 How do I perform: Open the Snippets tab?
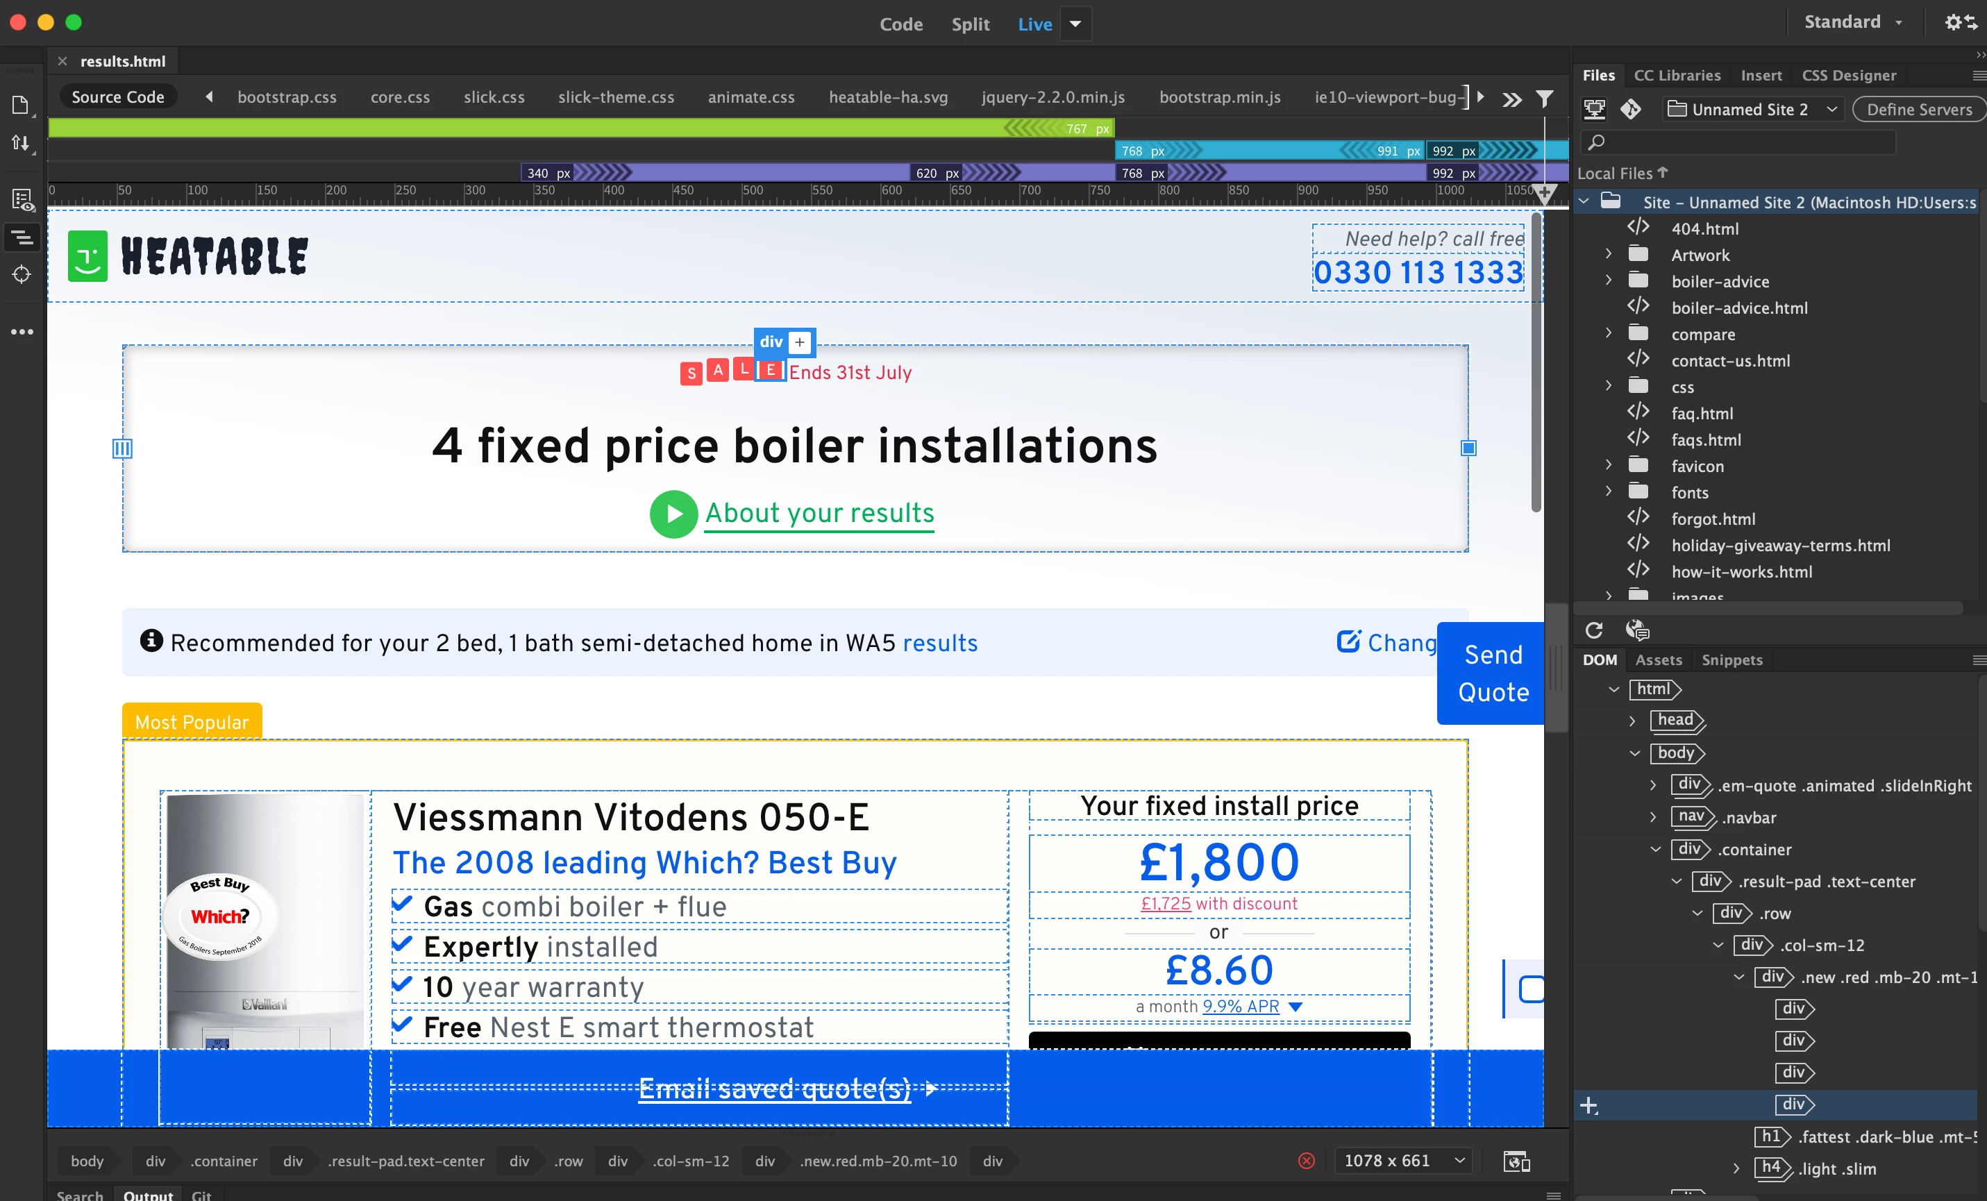[1732, 660]
